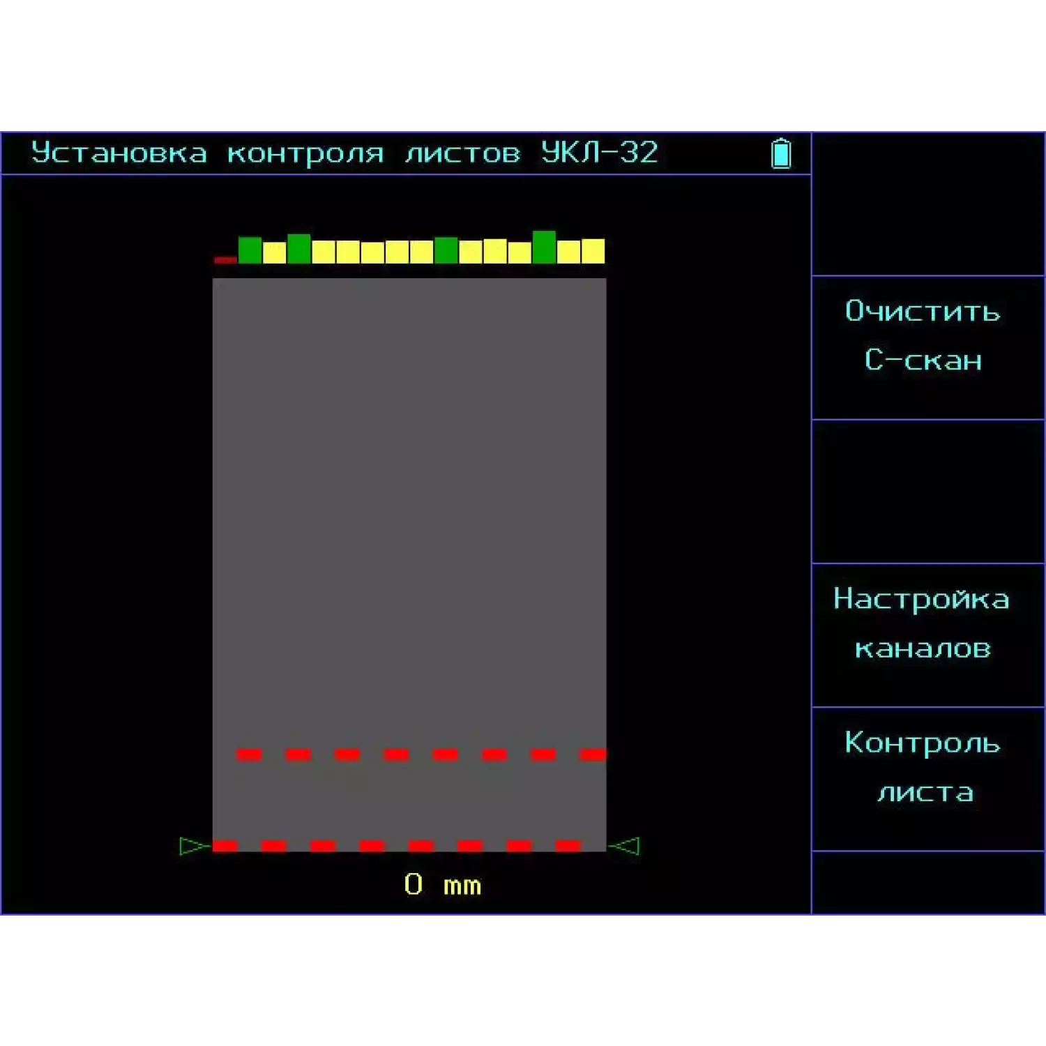Select the right green triangle marker
Image resolution: width=1046 pixels, height=1046 pixels.
(625, 846)
